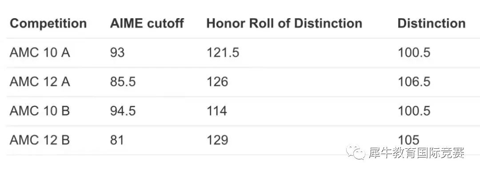This screenshot has width=480, height=174.
Task: Select the AMC 10 A row label
Action: [x=40, y=53]
